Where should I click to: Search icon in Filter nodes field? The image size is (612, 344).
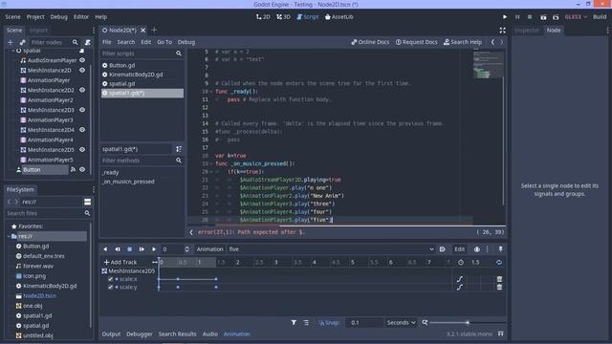point(75,42)
